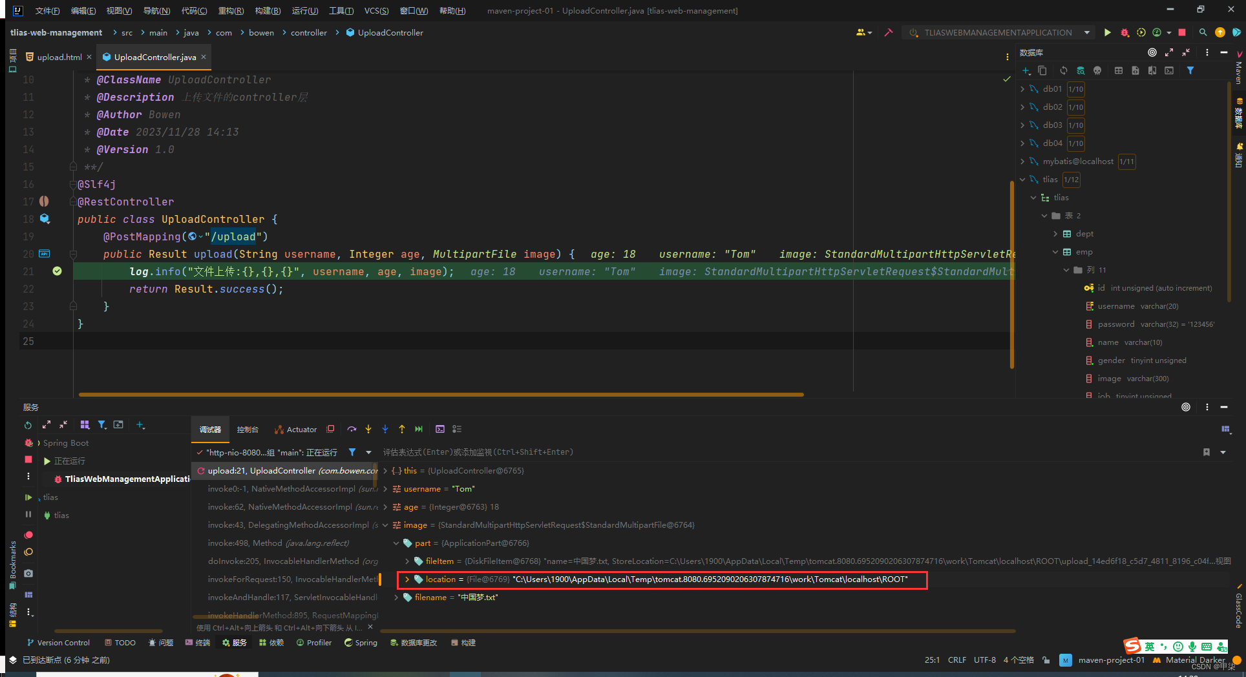The width and height of the screenshot is (1246, 677).
Task: Open query console icon in database toolbar
Action: click(1169, 70)
